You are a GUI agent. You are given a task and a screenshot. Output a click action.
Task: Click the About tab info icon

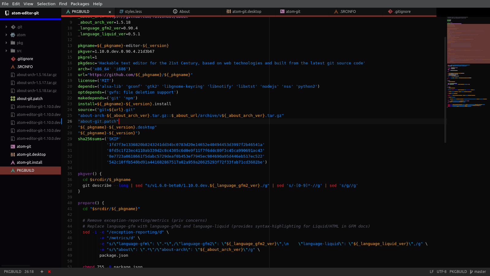[x=175, y=12]
